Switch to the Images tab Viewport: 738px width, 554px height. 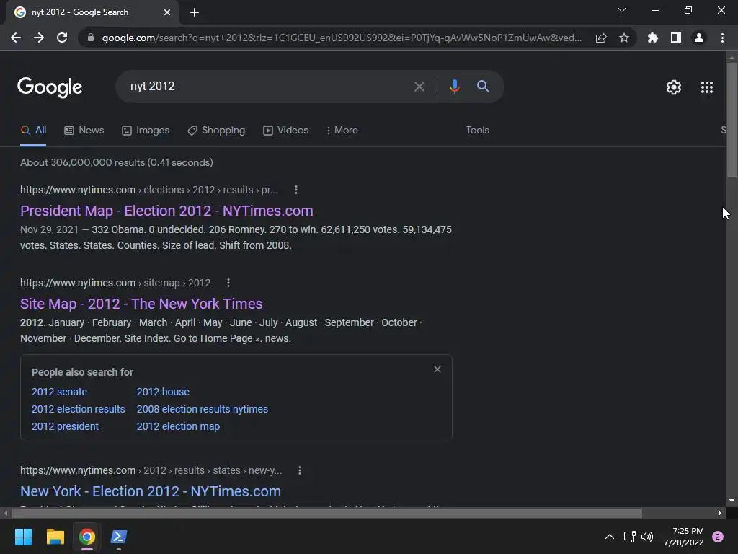click(x=146, y=131)
